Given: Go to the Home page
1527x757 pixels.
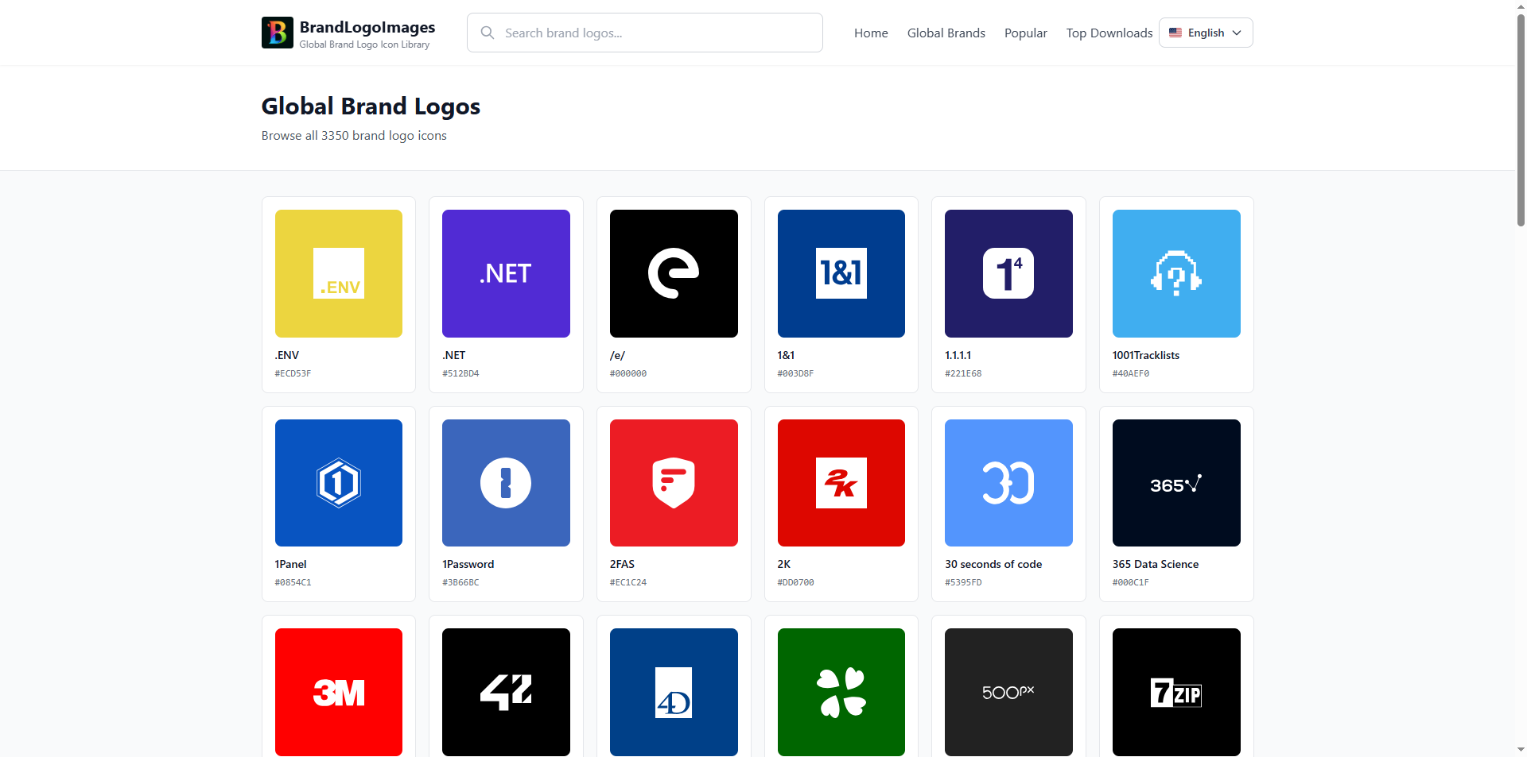Looking at the screenshot, I should point(870,33).
